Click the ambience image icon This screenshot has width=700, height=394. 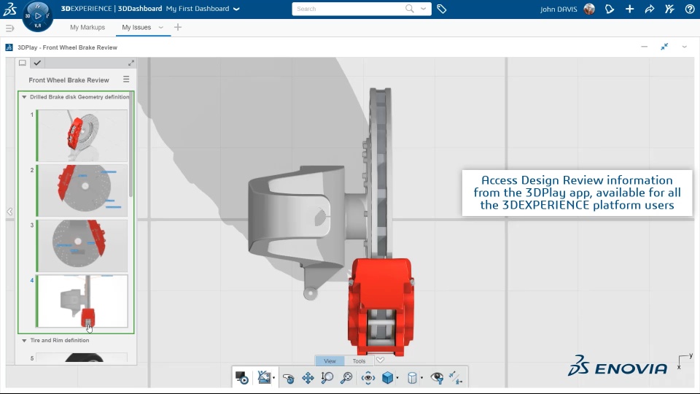tap(264, 377)
